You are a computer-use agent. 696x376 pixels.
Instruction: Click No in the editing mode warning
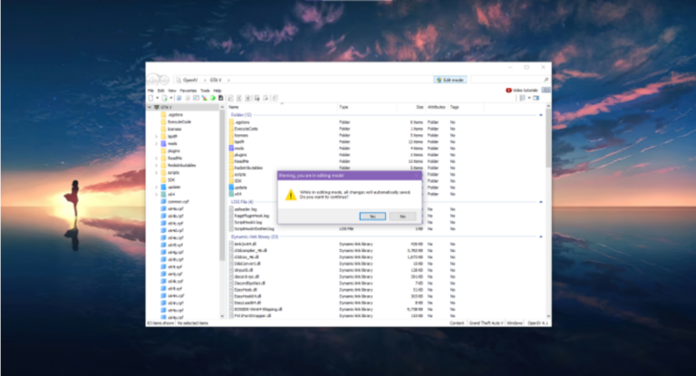click(x=402, y=217)
